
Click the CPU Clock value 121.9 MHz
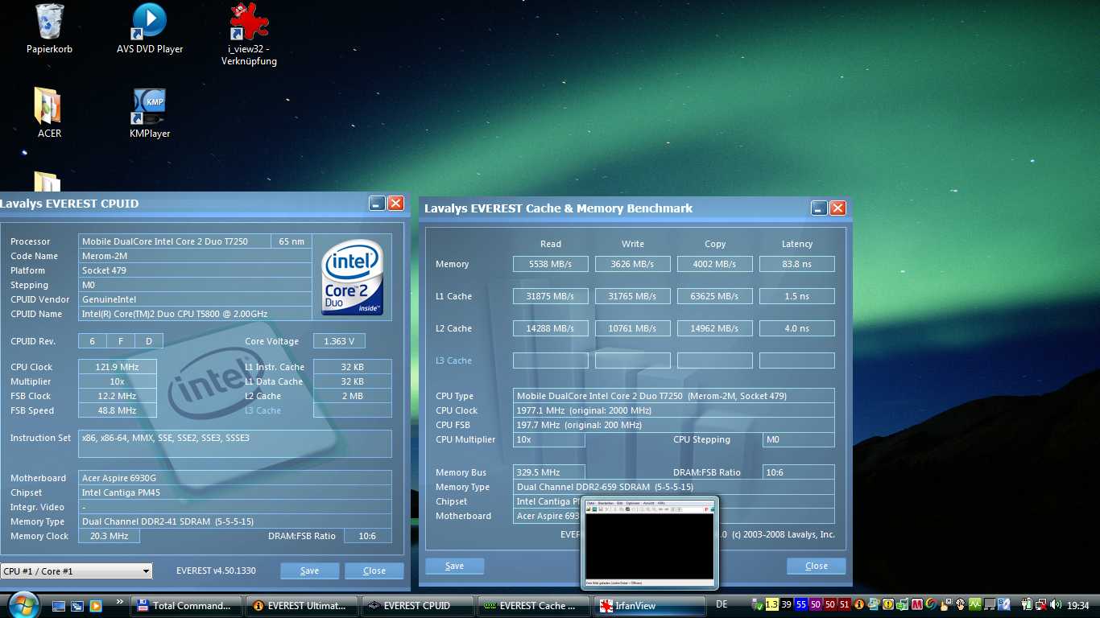(118, 367)
